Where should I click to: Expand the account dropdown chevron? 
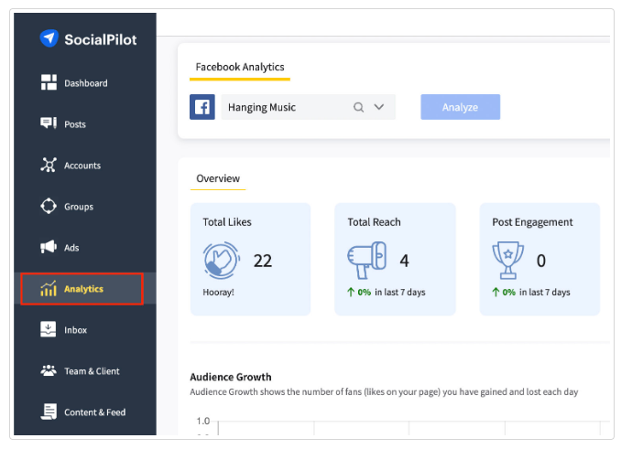[x=379, y=107]
